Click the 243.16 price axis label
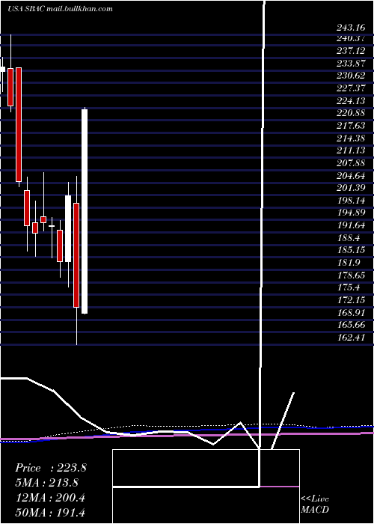The width and height of the screenshot is (374, 524). [351, 28]
